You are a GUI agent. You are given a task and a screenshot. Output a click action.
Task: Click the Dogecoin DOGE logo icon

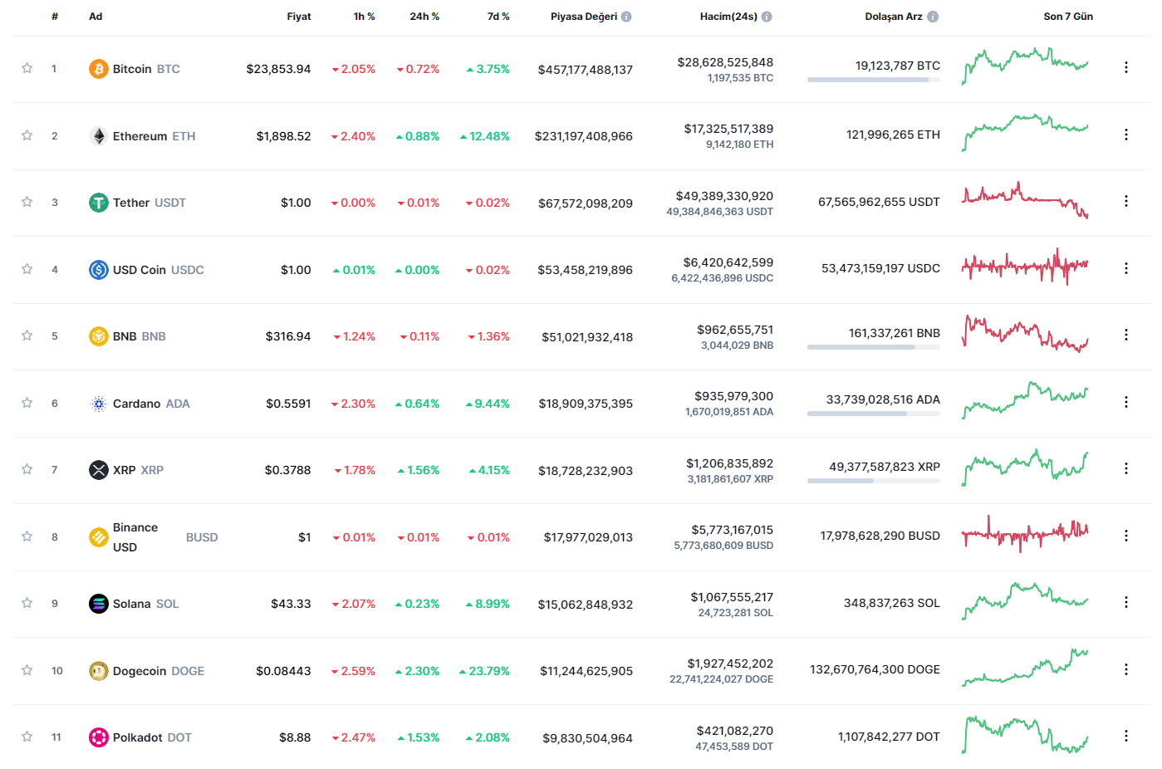[99, 670]
